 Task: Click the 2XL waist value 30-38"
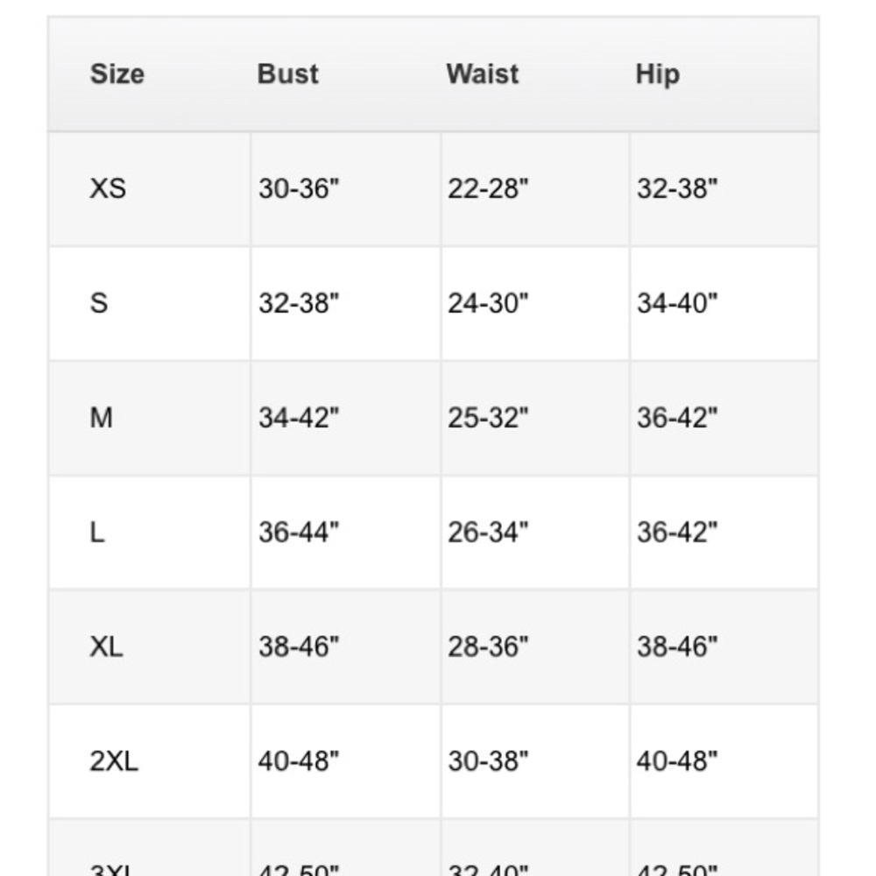click(x=488, y=761)
